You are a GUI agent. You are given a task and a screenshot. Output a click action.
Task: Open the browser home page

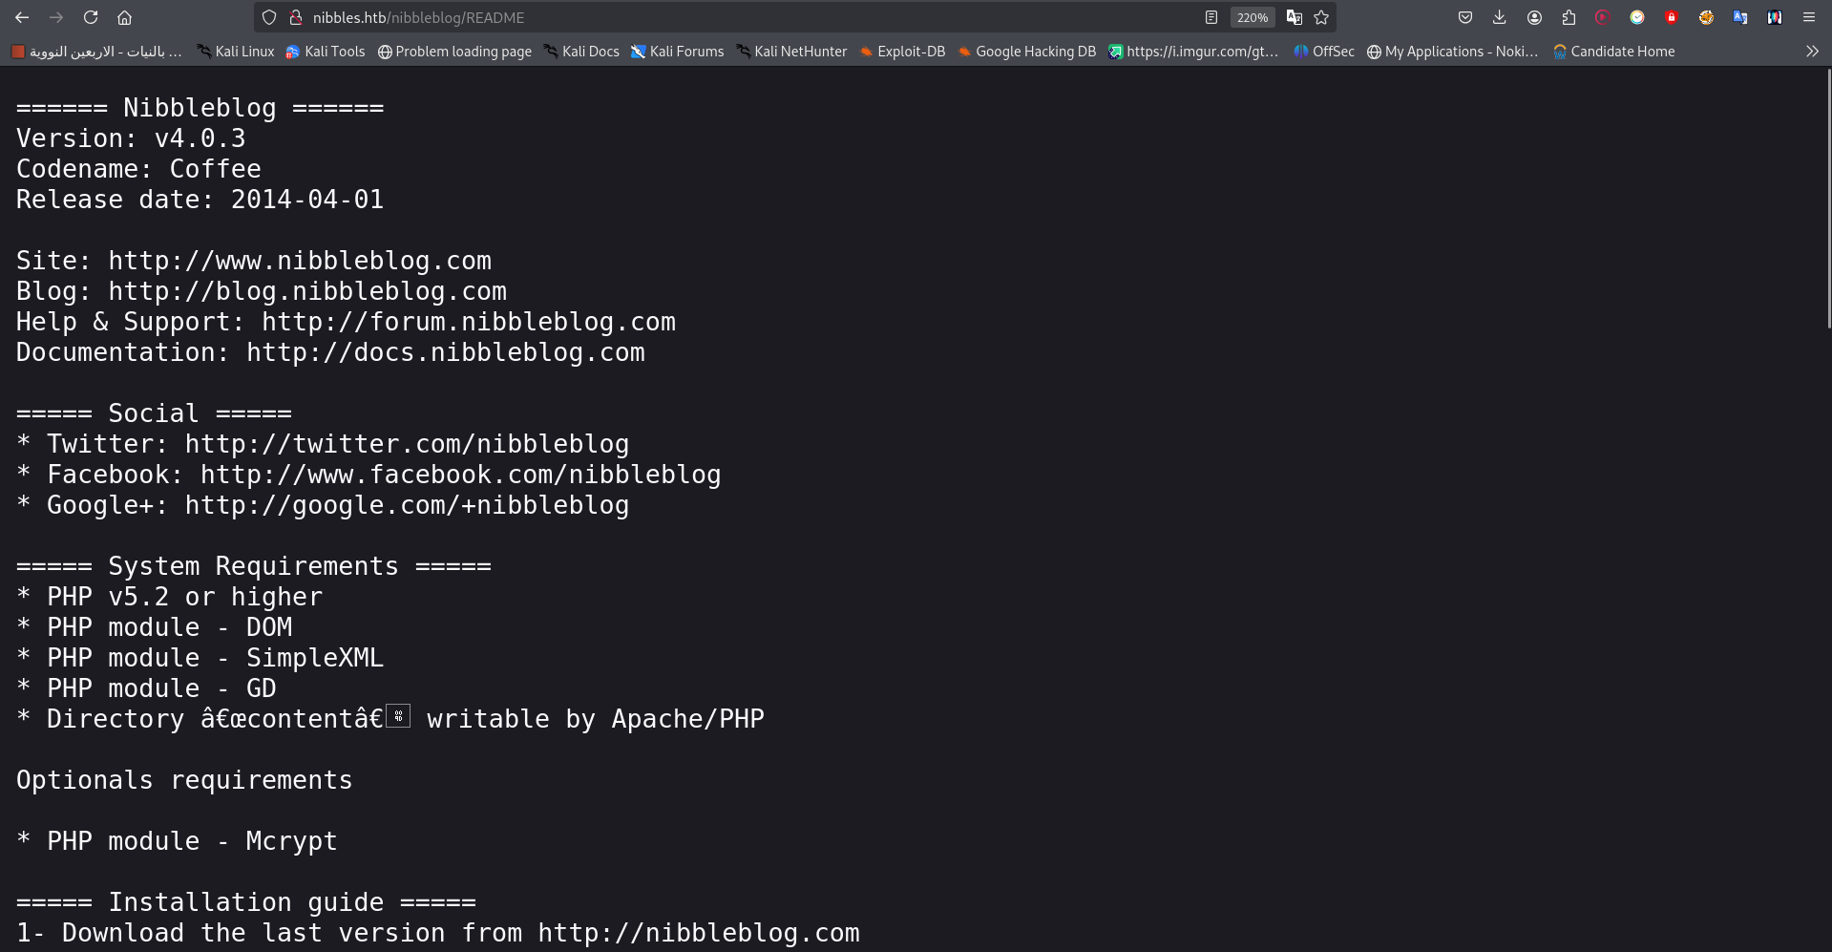pos(124,17)
